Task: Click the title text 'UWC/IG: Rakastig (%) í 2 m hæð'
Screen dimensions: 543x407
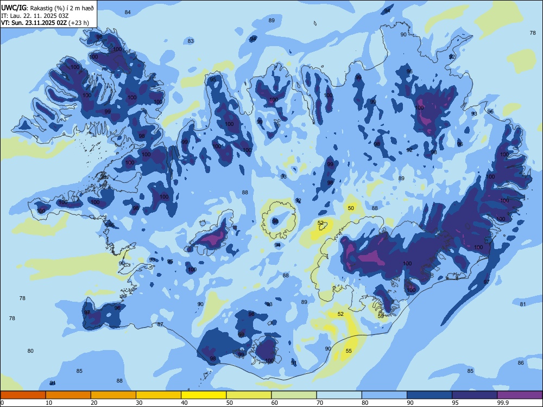Action: 47,8
